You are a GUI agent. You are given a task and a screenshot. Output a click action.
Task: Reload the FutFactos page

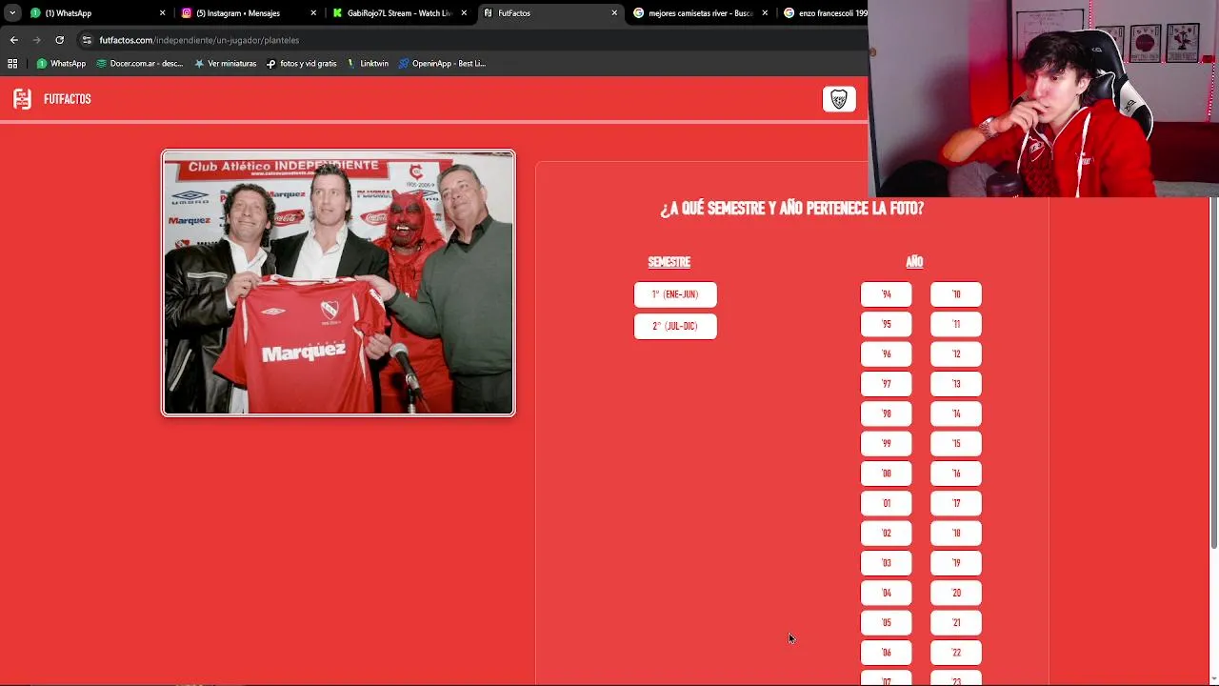click(x=59, y=40)
